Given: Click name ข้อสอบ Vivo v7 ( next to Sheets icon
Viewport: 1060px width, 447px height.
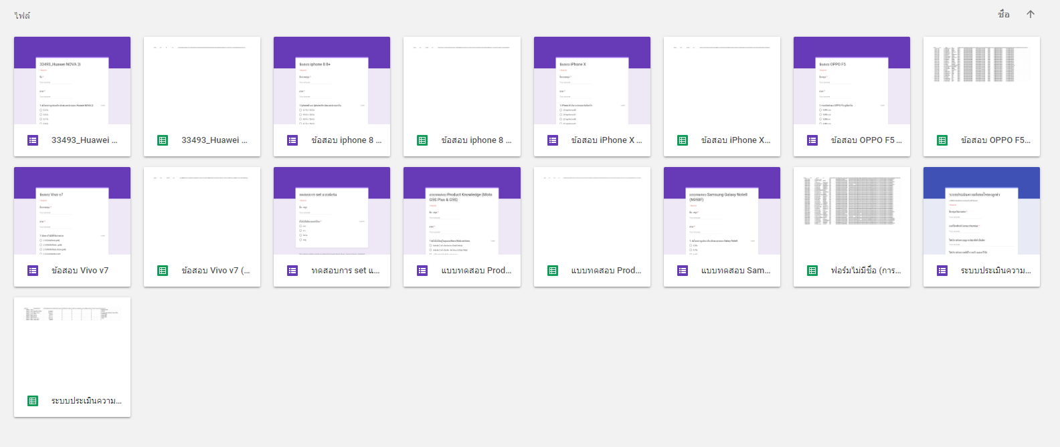Looking at the screenshot, I should coord(215,271).
